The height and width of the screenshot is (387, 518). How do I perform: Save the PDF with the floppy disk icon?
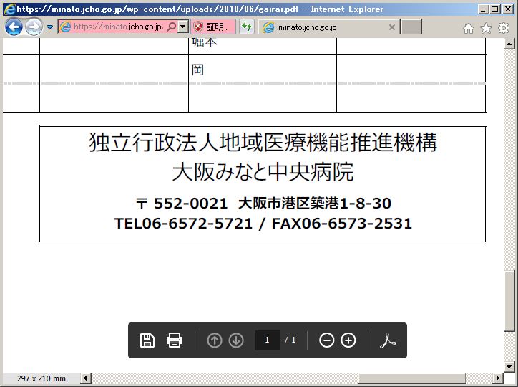click(x=147, y=340)
